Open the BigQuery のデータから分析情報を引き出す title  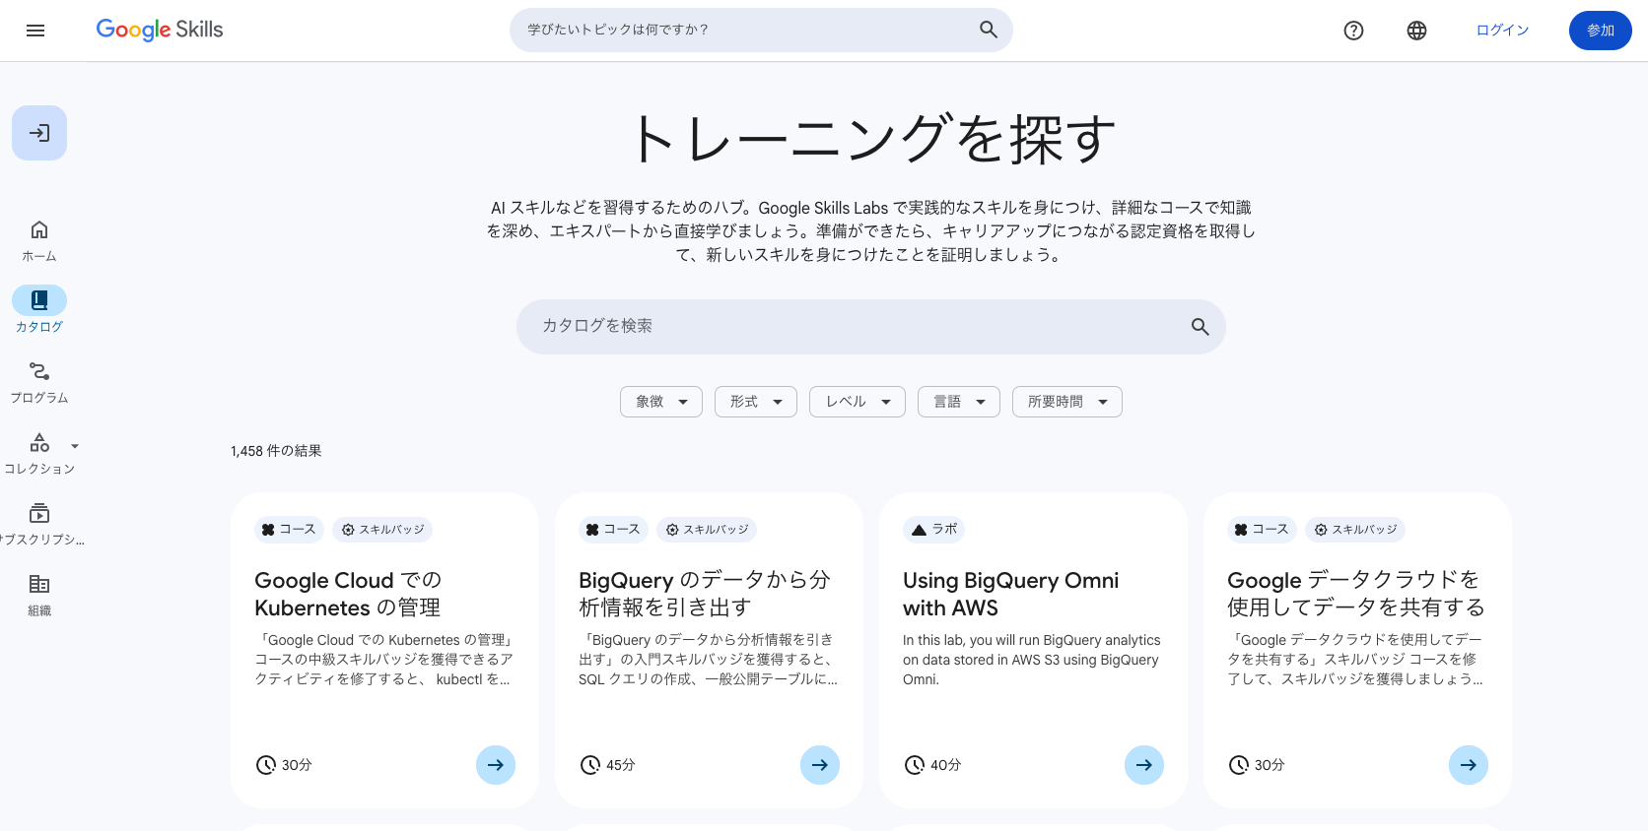[x=705, y=594]
